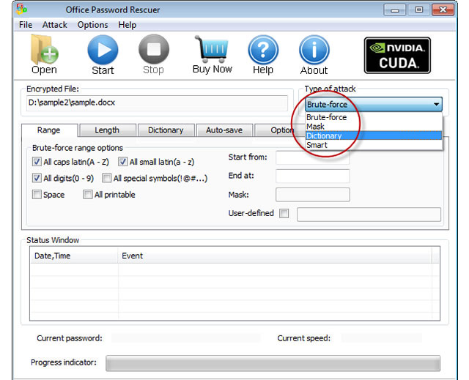Click the Date,Time column header

tap(73, 256)
